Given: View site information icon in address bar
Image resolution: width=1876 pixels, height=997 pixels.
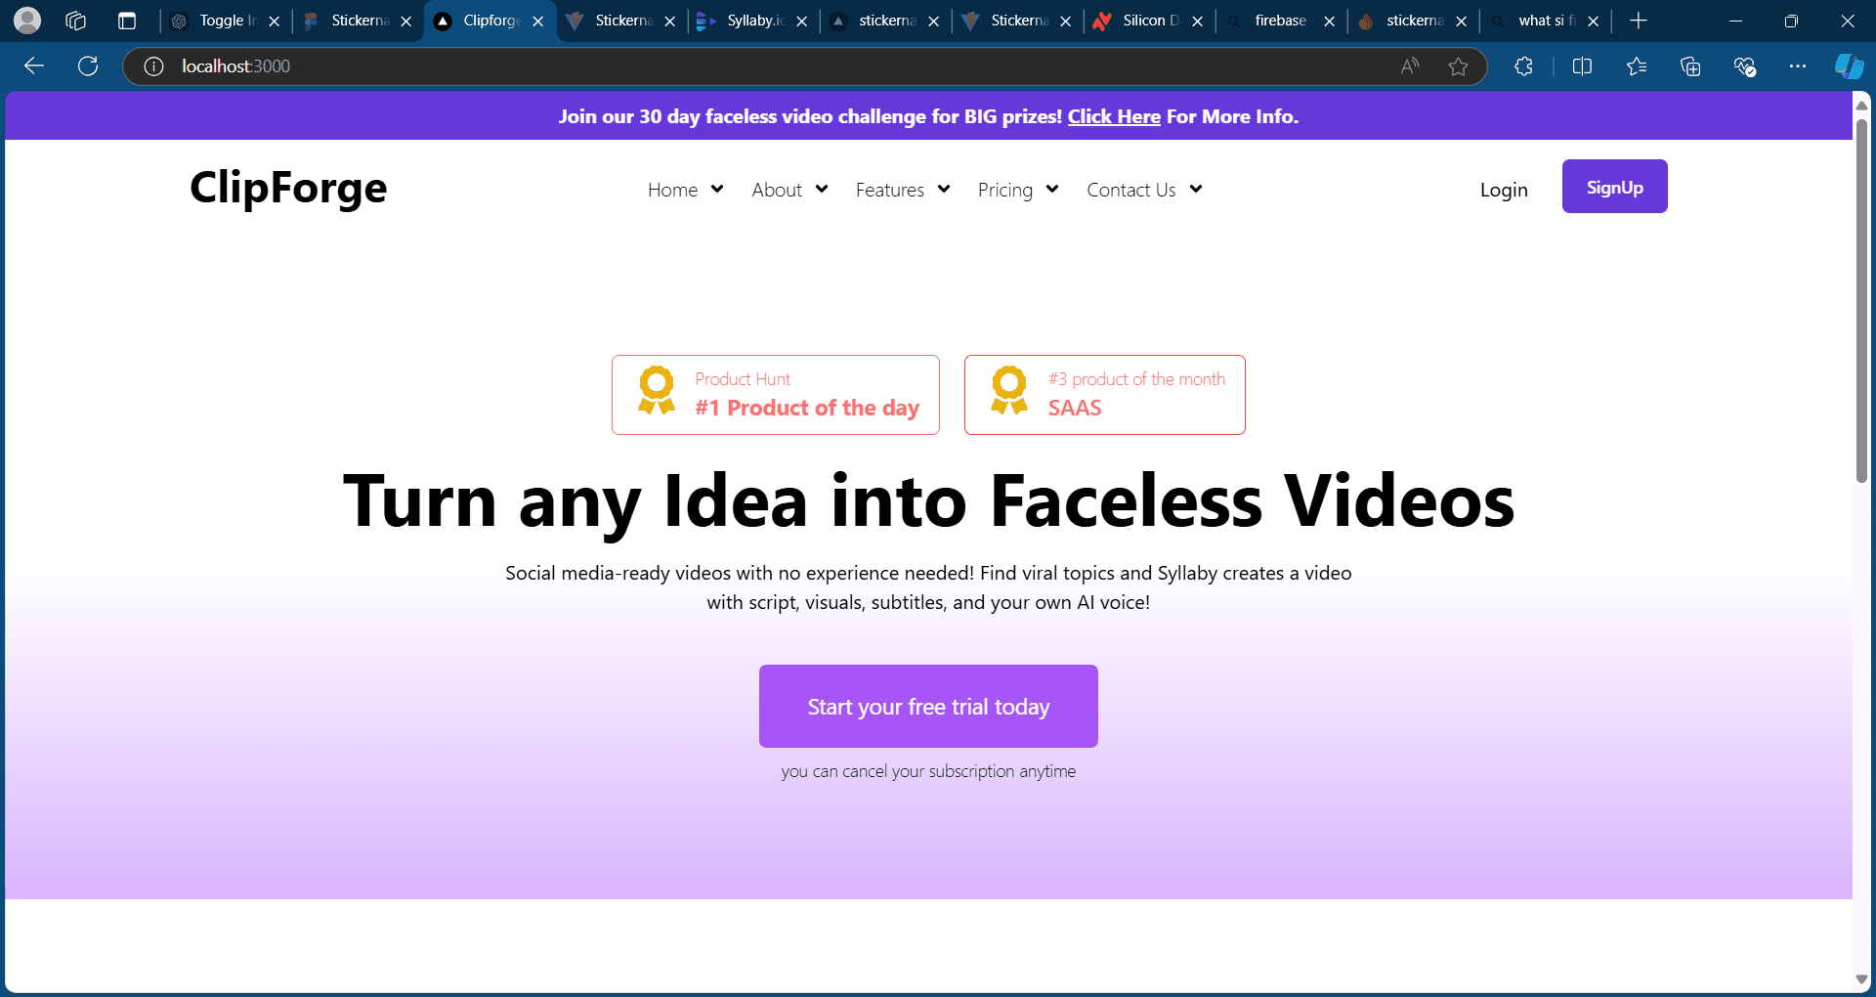Looking at the screenshot, I should pyautogui.click(x=153, y=65).
